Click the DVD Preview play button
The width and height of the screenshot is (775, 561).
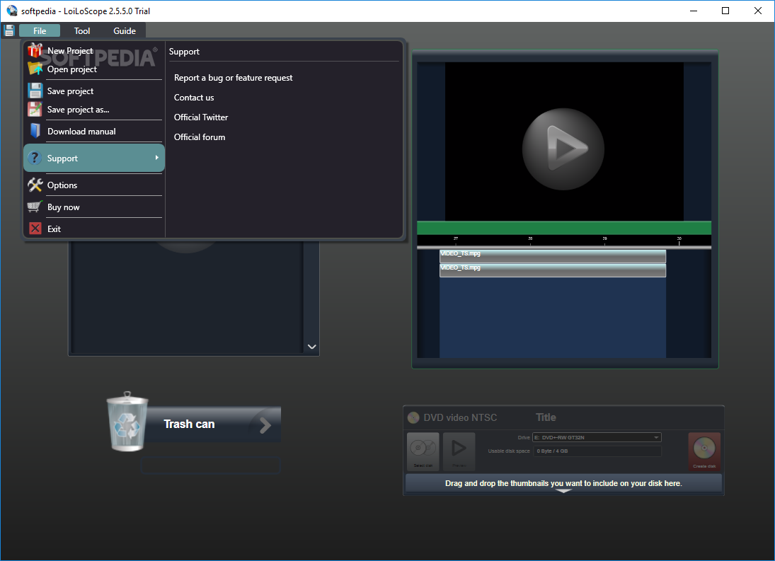459,451
